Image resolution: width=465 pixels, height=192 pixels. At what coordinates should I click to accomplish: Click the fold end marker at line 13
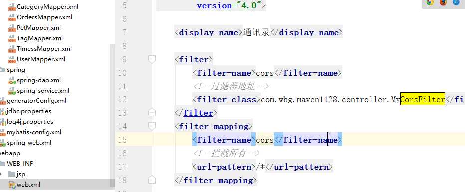tap(152, 113)
